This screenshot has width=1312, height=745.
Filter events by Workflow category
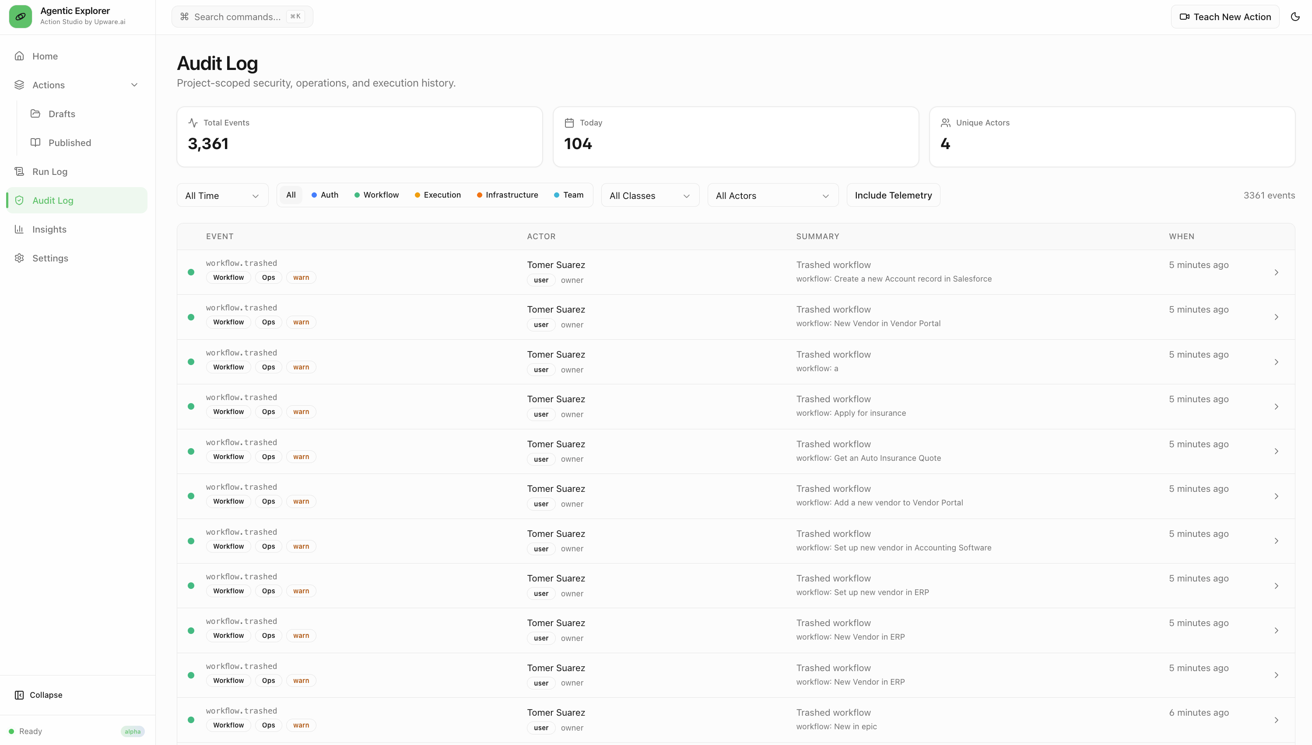[x=376, y=195]
